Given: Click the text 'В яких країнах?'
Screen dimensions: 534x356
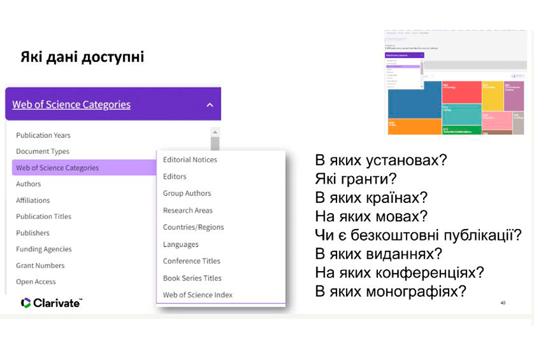Looking at the screenshot, I should [371, 198].
